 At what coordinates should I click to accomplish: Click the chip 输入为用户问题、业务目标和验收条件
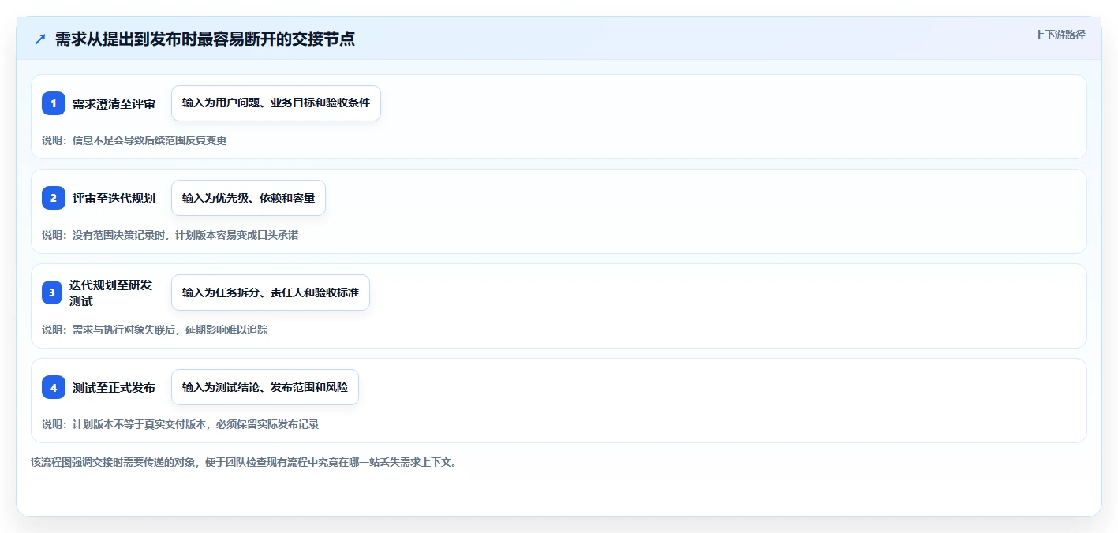tap(276, 103)
